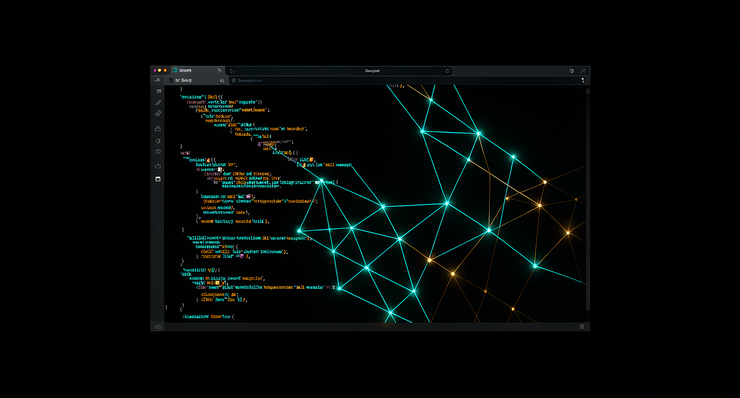Toggle the half-circle contrast icon in title bar
The height and width of the screenshot is (398, 740).
coord(572,71)
